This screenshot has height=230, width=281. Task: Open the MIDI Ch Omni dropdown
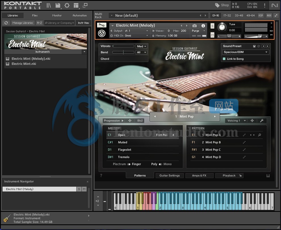pos(129,36)
